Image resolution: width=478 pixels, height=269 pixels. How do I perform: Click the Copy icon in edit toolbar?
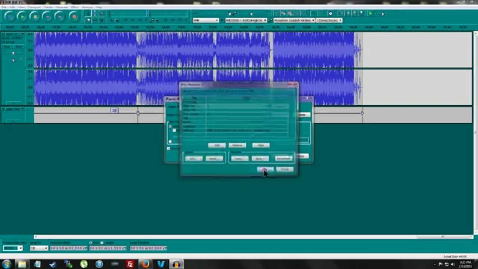click(x=283, y=13)
